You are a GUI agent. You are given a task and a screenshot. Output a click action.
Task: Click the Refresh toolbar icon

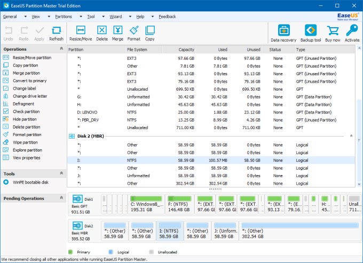(56, 34)
